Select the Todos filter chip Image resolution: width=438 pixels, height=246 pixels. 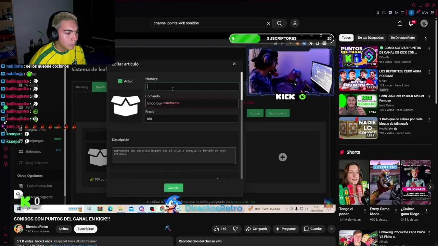(346, 38)
